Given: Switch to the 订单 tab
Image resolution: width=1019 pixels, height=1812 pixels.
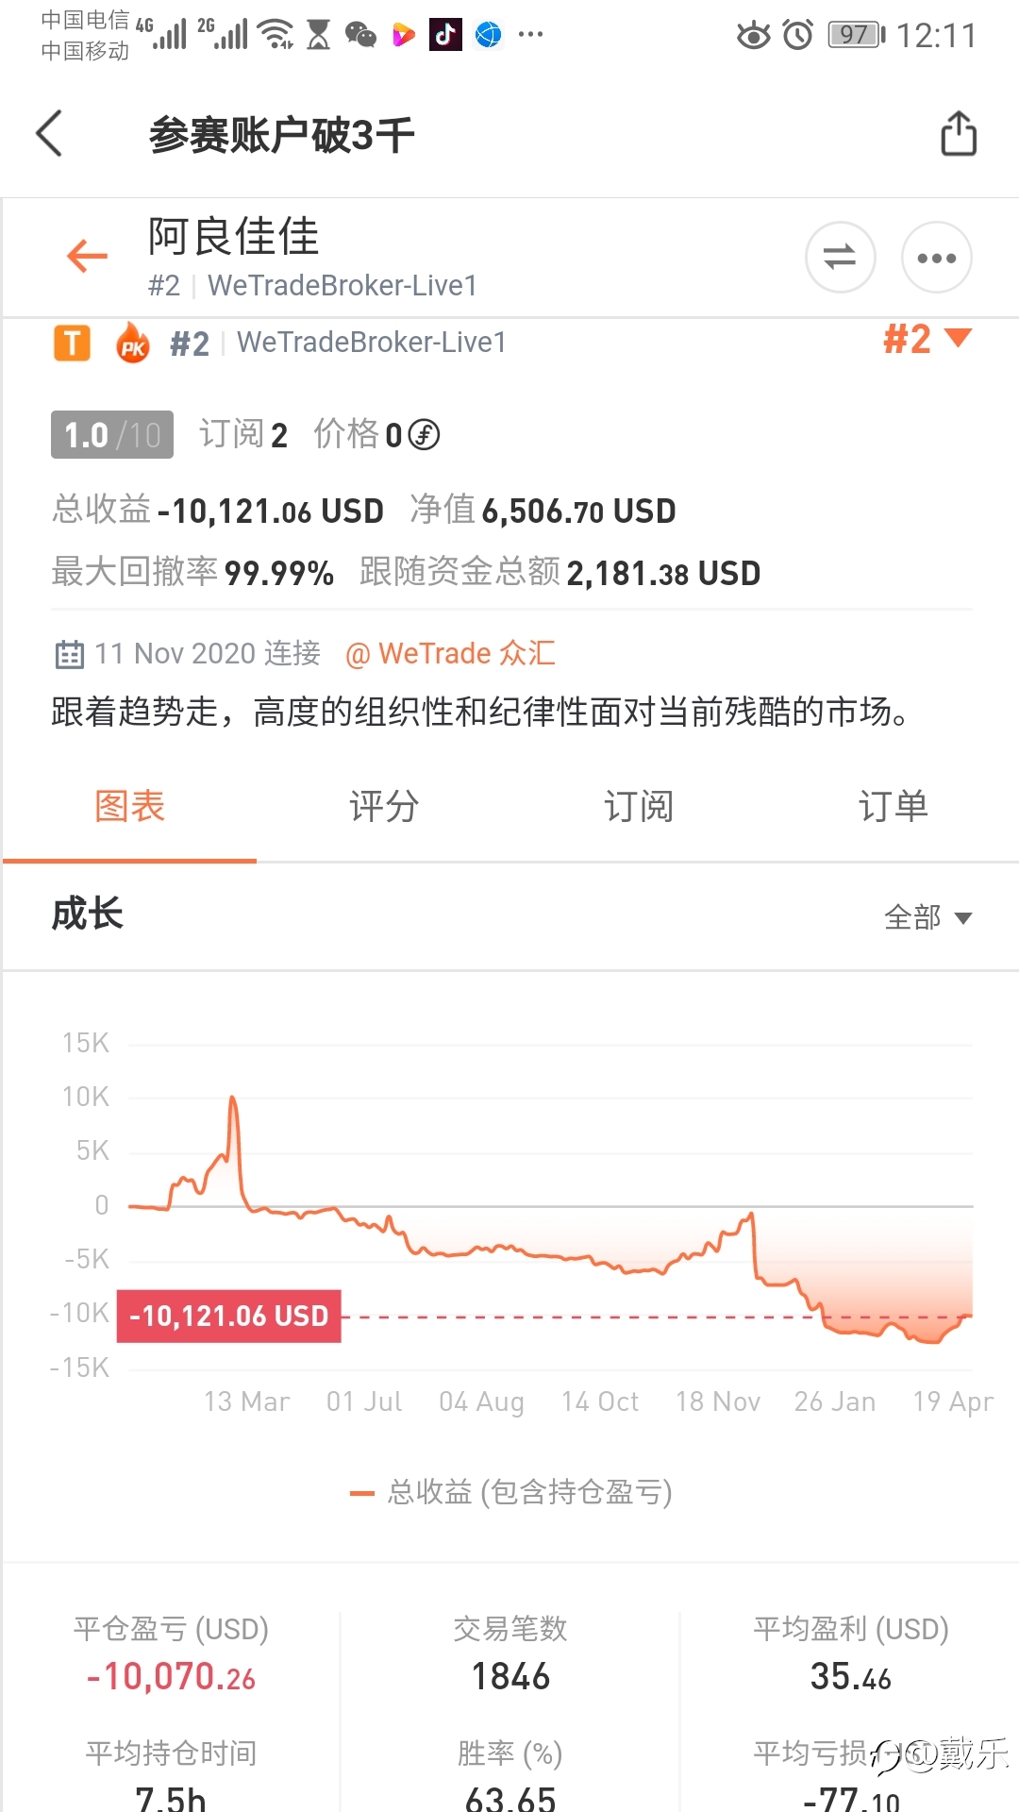Looking at the screenshot, I should pos(894,808).
